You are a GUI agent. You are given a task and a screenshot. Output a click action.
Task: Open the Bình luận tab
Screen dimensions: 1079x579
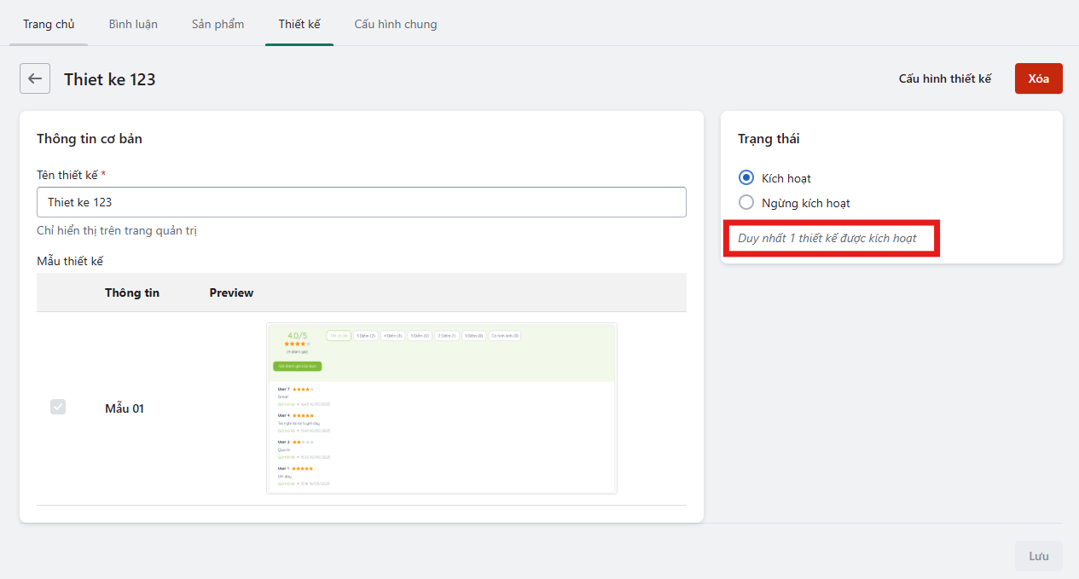133,24
